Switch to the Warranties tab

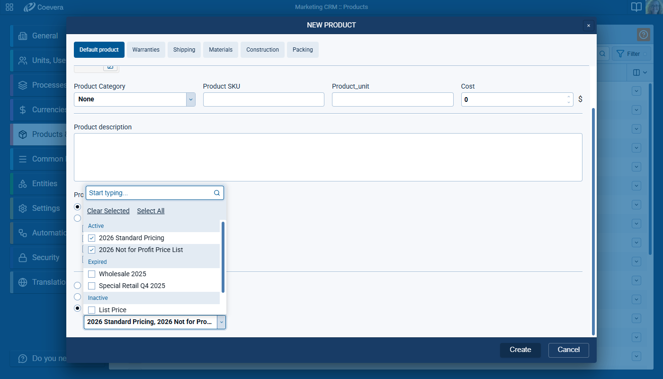(x=146, y=50)
